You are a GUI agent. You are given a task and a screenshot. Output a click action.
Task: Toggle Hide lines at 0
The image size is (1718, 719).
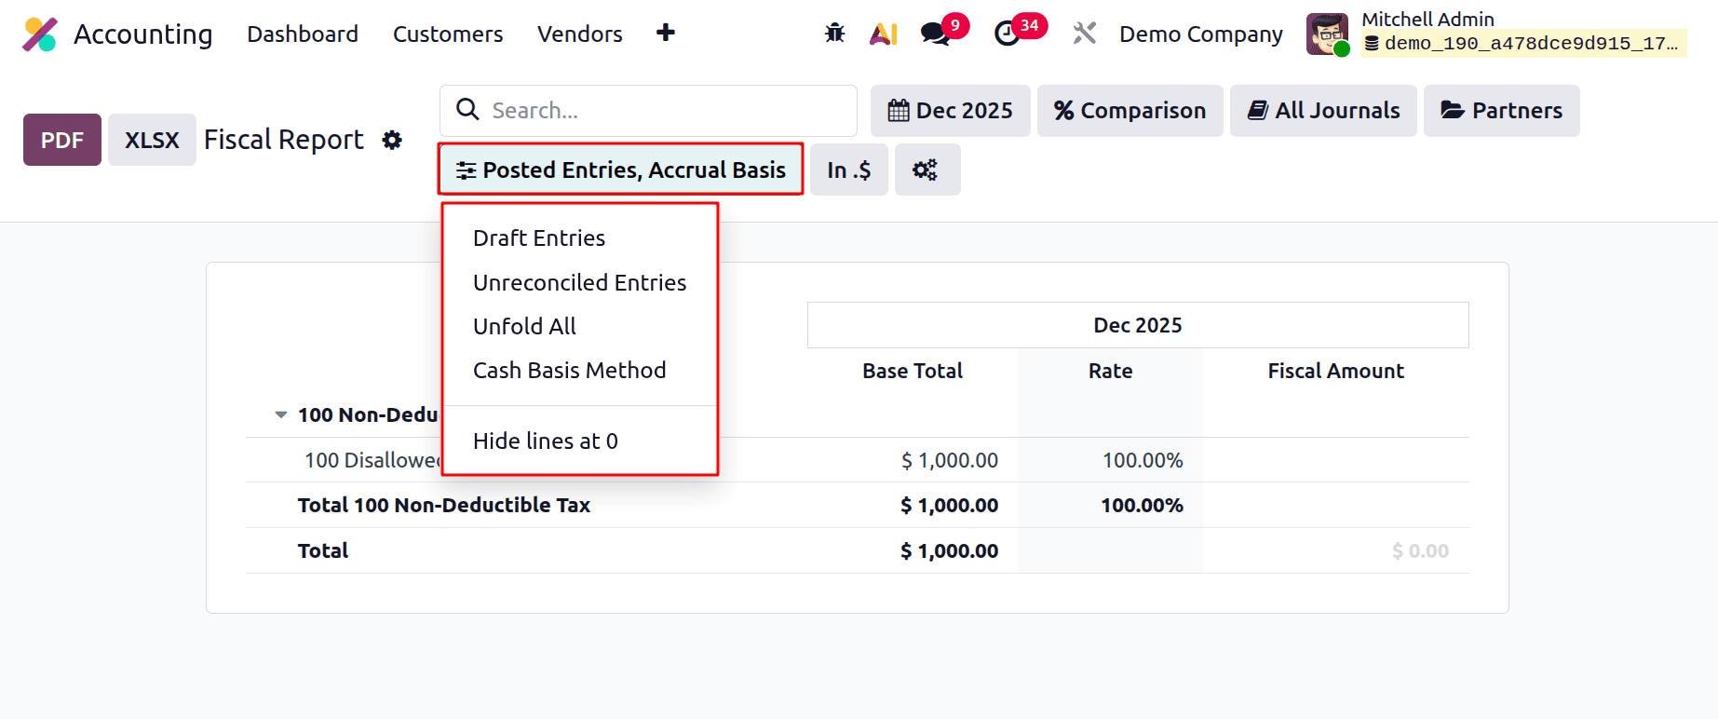(x=546, y=441)
